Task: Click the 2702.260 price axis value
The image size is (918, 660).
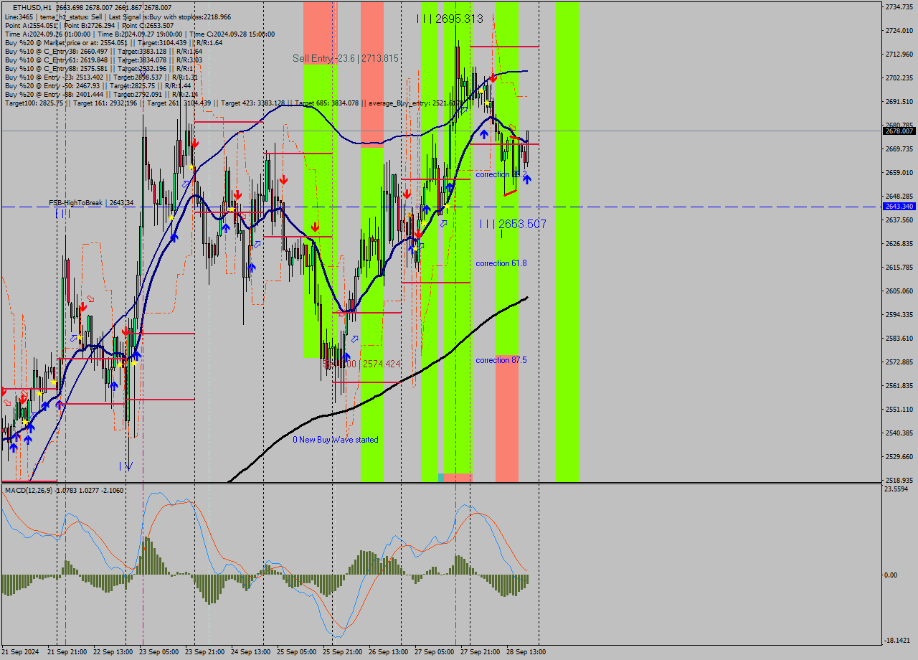Action: (899, 77)
